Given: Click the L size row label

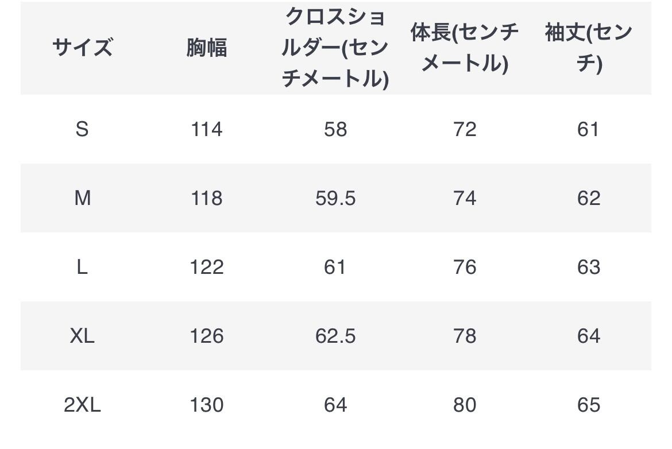Looking at the screenshot, I should point(82,267).
